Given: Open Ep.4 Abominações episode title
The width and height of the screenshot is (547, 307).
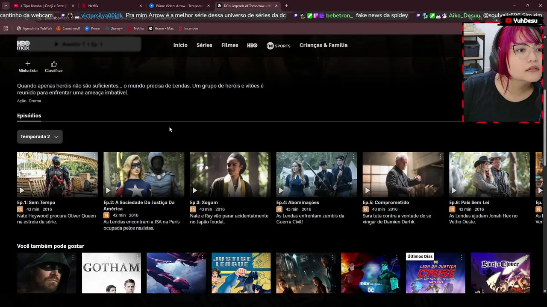Looking at the screenshot, I should tap(297, 203).
